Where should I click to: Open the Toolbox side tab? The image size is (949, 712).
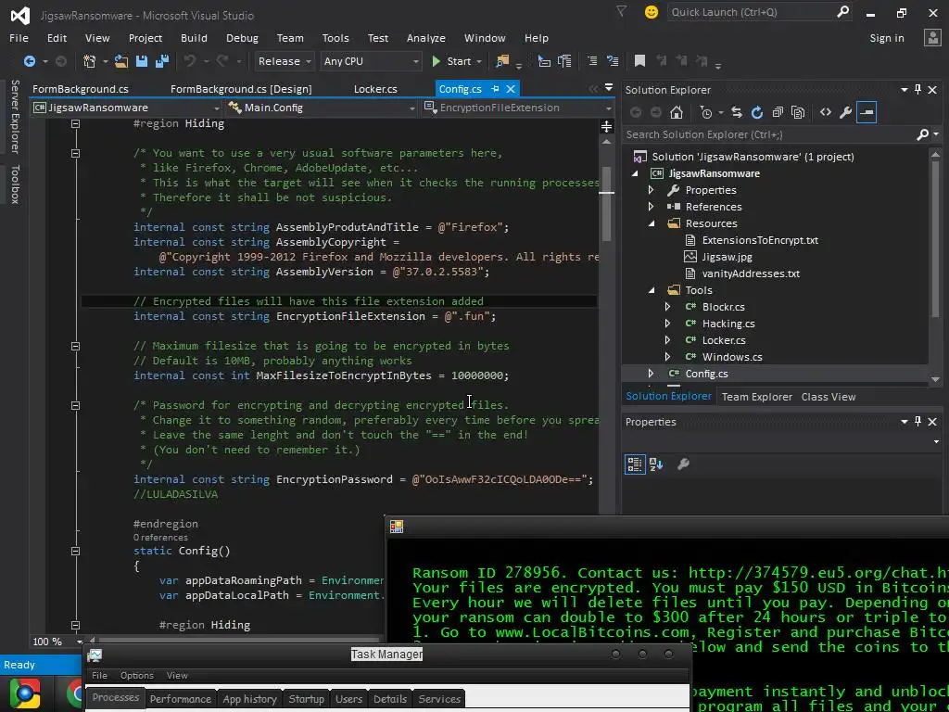click(x=15, y=184)
